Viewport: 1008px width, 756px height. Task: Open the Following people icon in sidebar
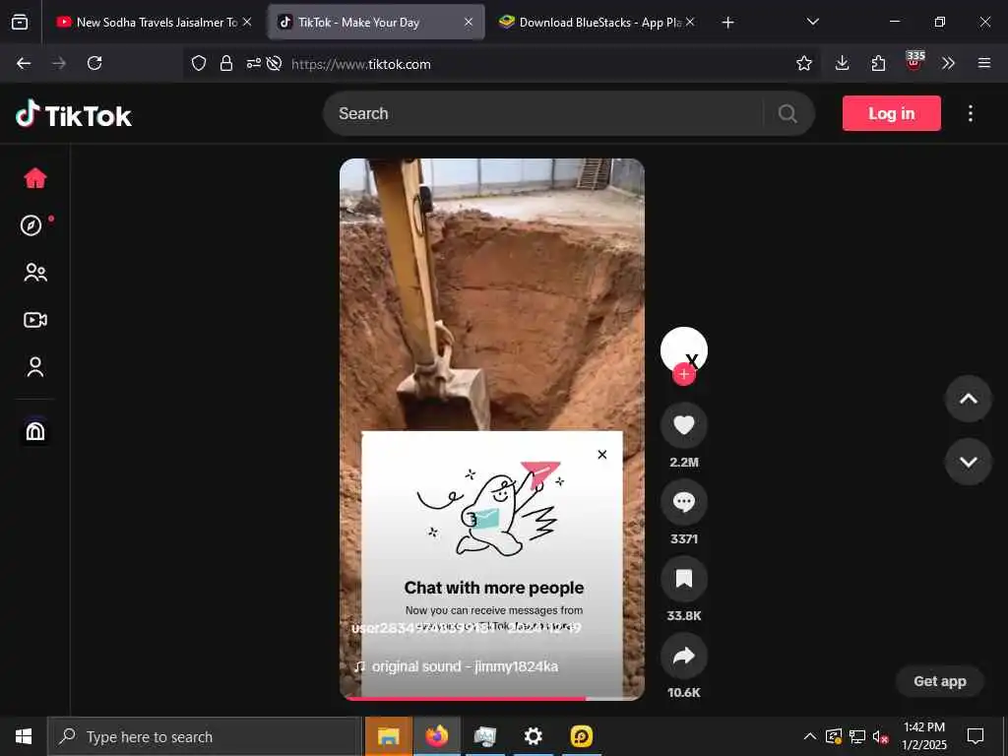[35, 273]
